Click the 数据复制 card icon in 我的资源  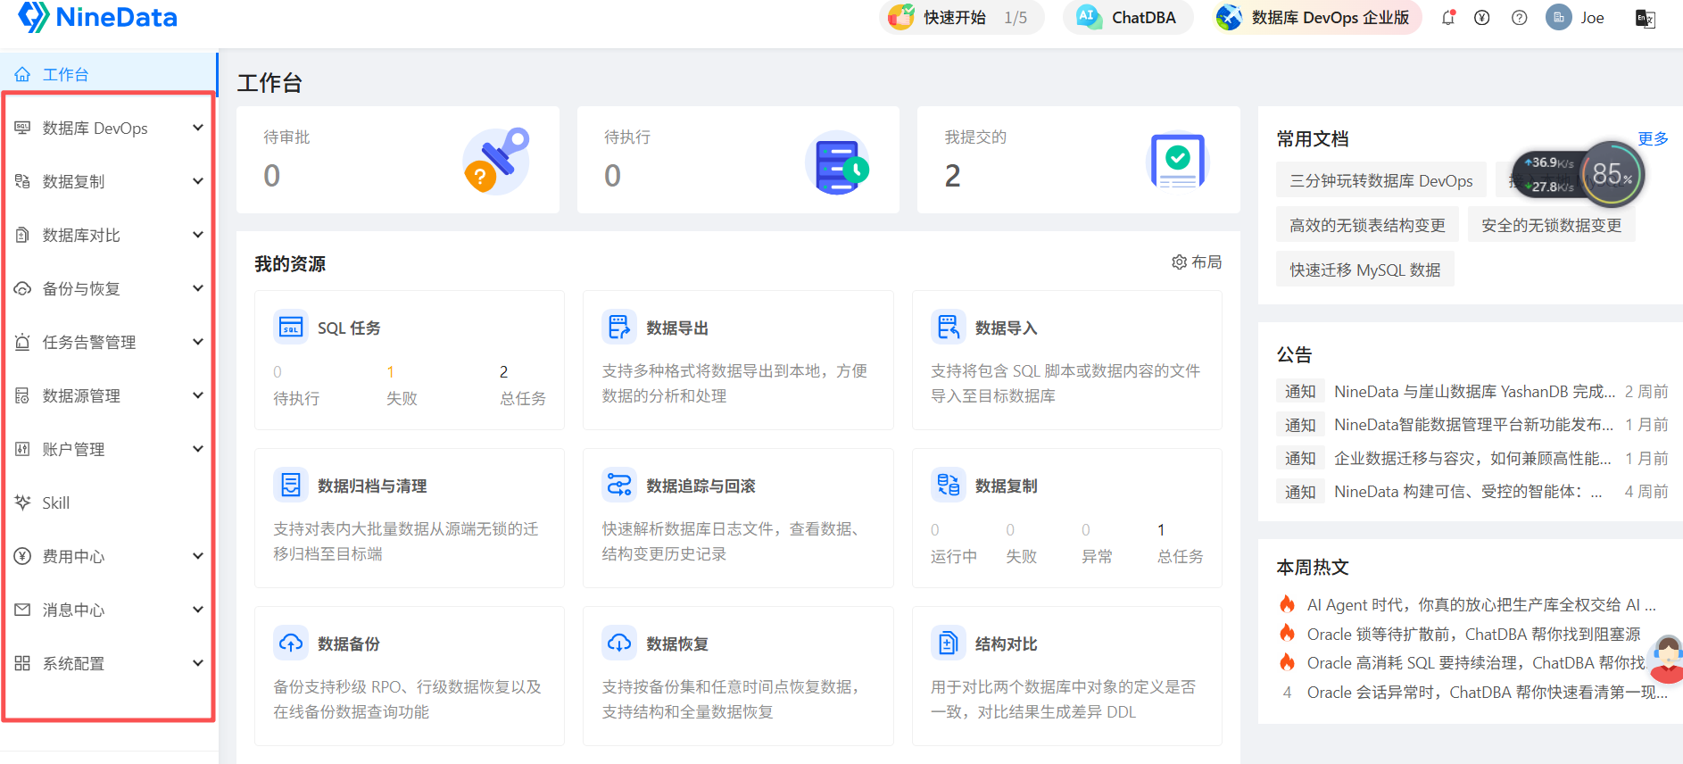click(949, 486)
